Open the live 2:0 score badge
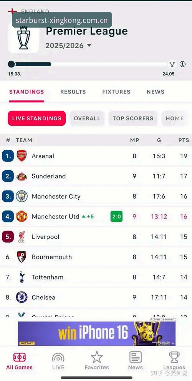The image size is (192, 381). coord(117,217)
